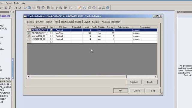Open the Parallel tab

[78, 22]
